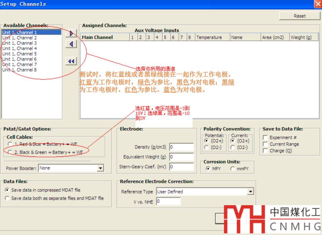Check the Charge (Q) option
This screenshot has width=322, height=235.
(265, 151)
